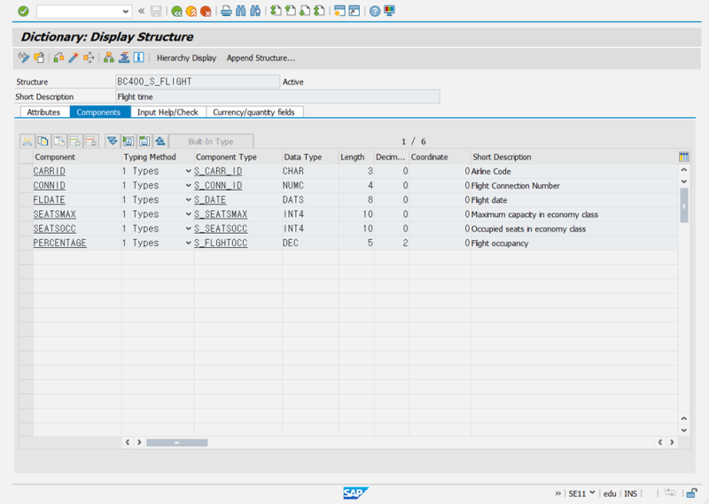Select the Components tab
Screen dimensions: 709x504
click(98, 112)
